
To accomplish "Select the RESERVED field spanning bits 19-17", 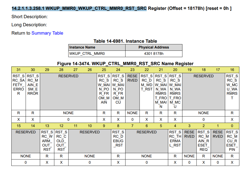I will click(x=204, y=91).
